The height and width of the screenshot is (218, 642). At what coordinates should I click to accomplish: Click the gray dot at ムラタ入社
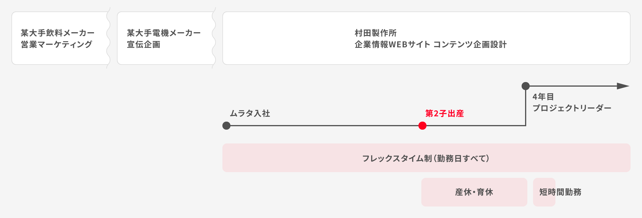coord(226,126)
